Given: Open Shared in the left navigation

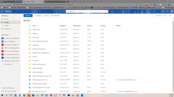Looking at the screenshot, I should (6, 26).
